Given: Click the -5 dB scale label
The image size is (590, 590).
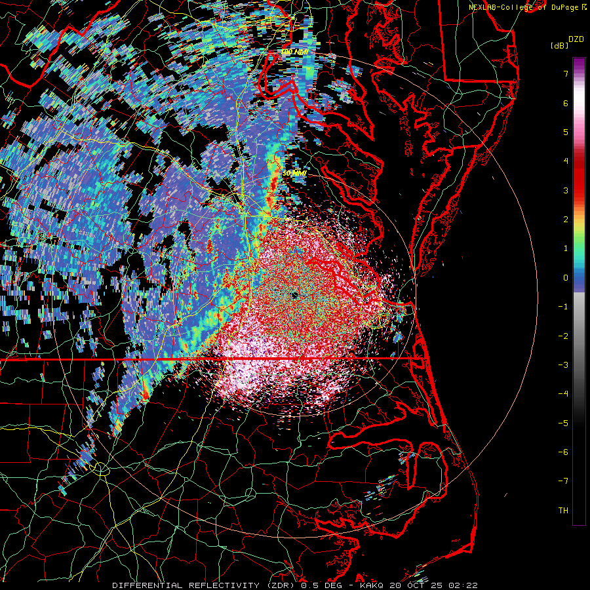Looking at the screenshot, I should [563, 423].
